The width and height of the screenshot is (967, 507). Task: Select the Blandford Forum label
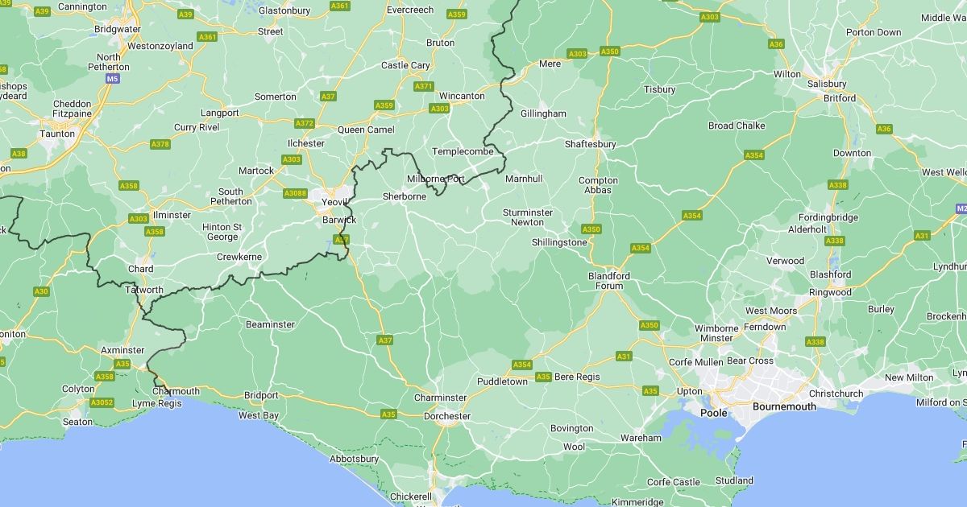click(610, 281)
